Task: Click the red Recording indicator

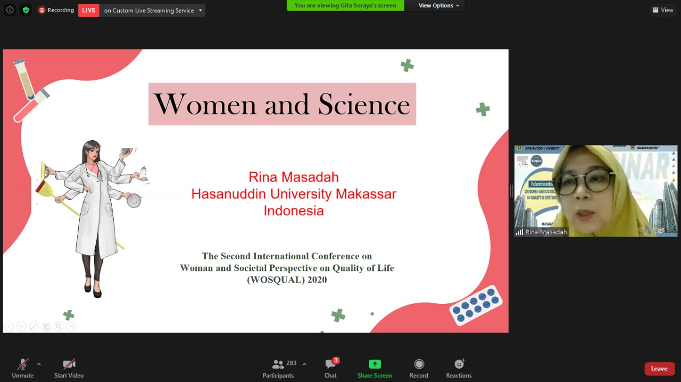Action: [56, 10]
